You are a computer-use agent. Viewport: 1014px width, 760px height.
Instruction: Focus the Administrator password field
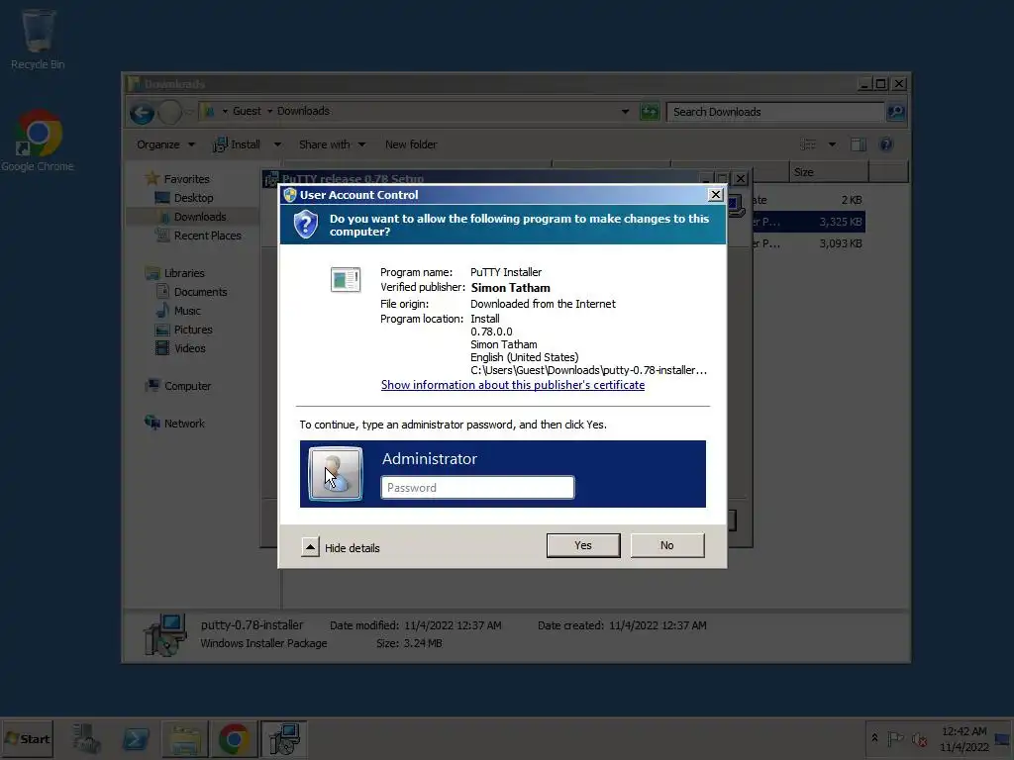click(x=477, y=487)
